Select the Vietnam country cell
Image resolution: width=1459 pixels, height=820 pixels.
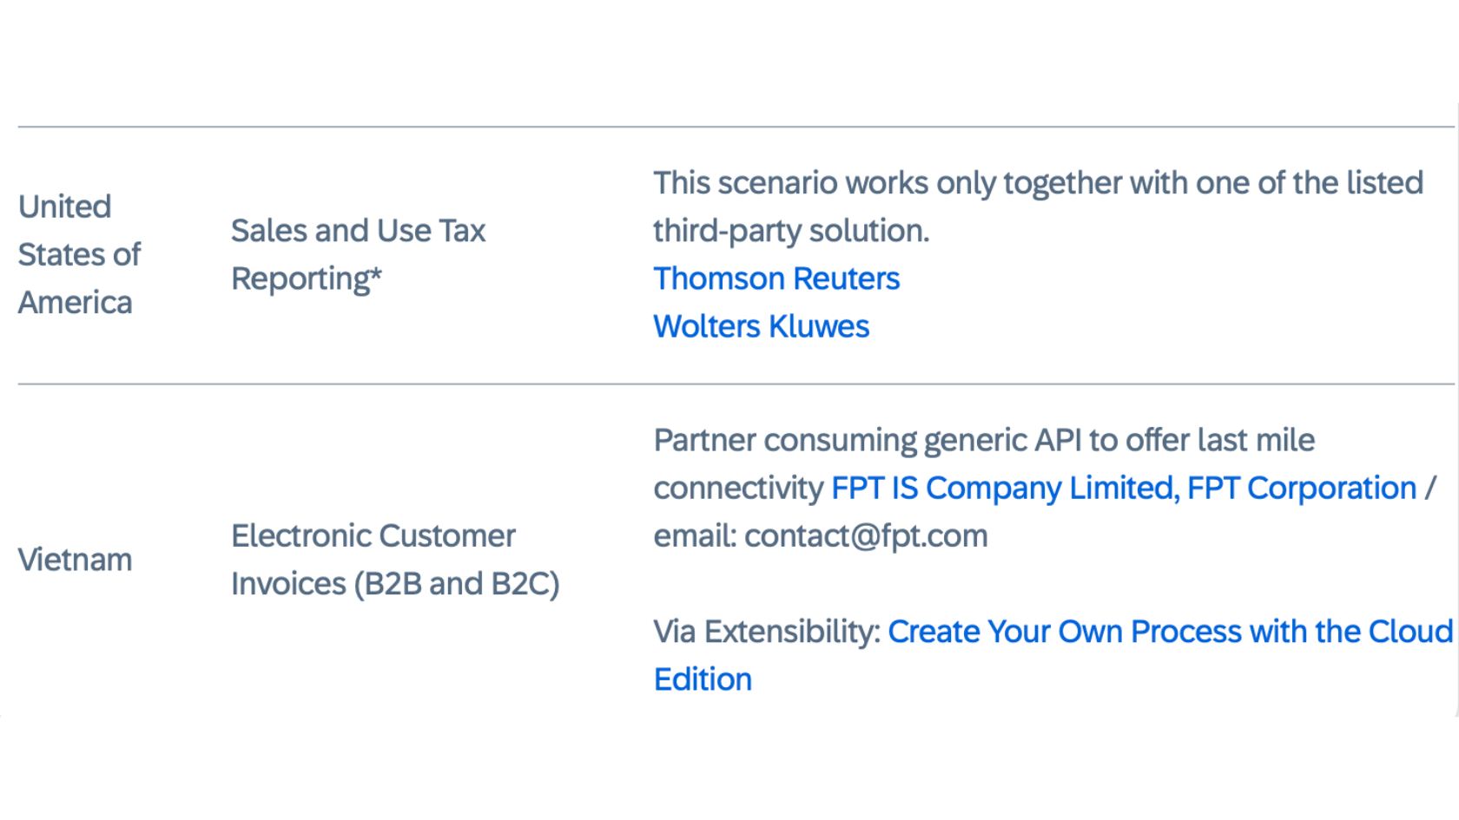(x=75, y=560)
